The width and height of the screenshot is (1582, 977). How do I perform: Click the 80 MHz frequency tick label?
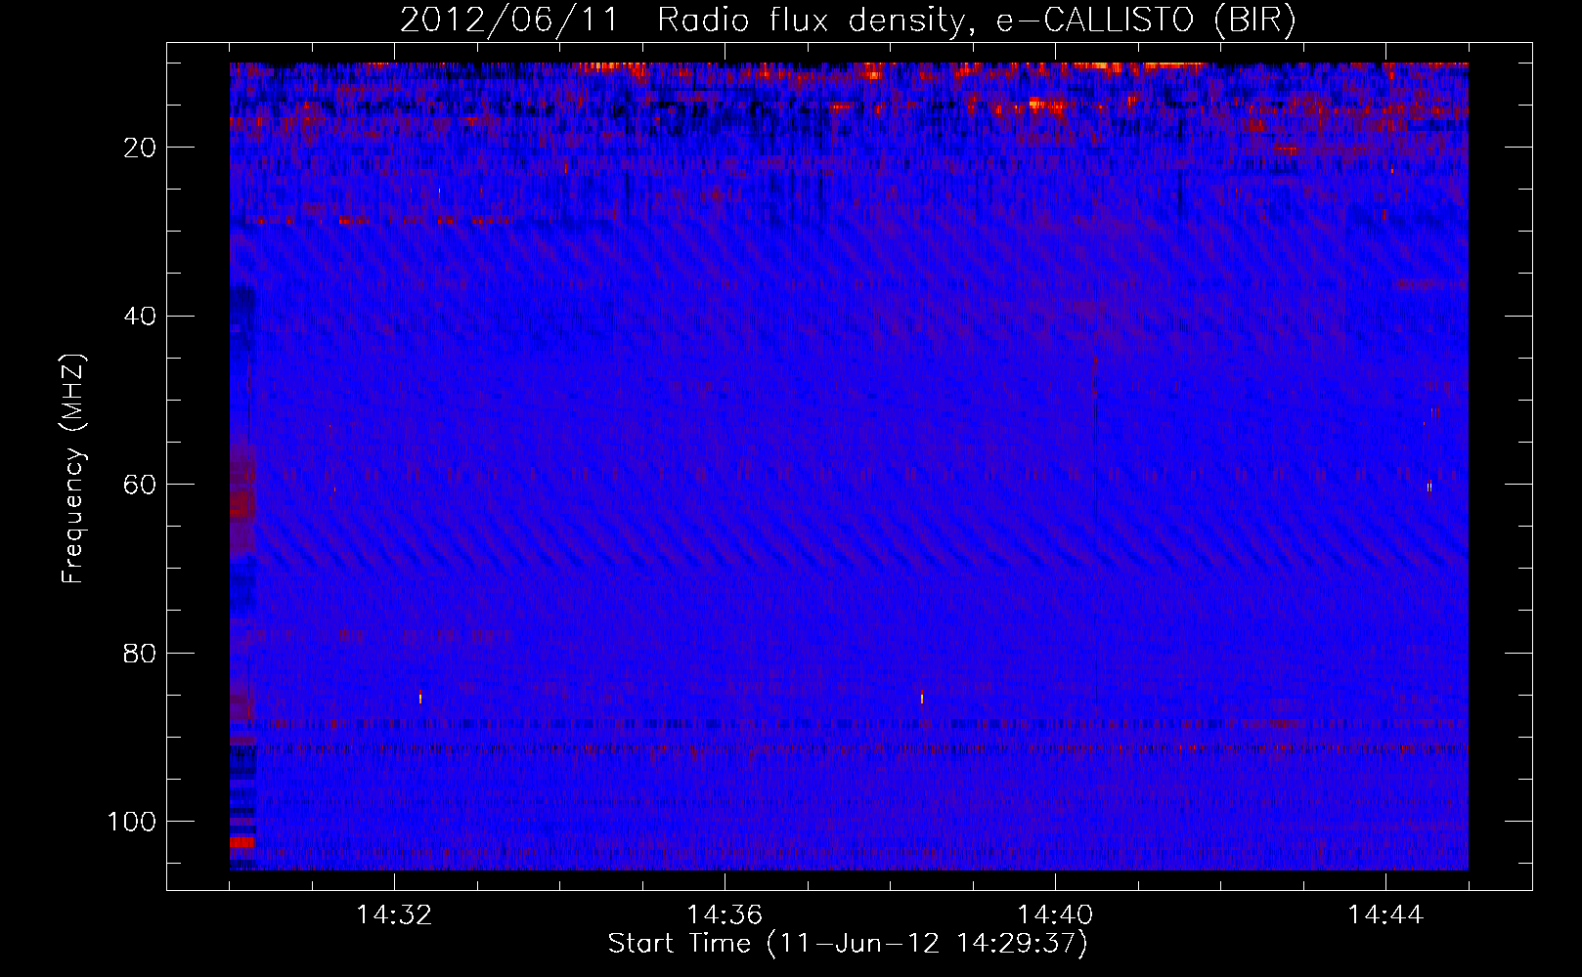click(x=140, y=654)
